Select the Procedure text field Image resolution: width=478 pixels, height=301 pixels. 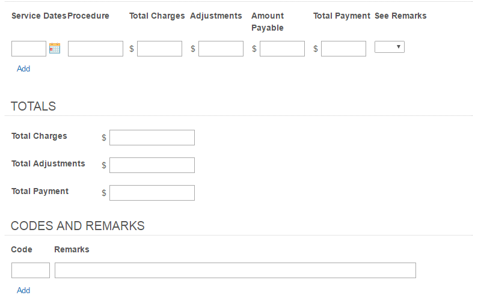[x=96, y=49]
